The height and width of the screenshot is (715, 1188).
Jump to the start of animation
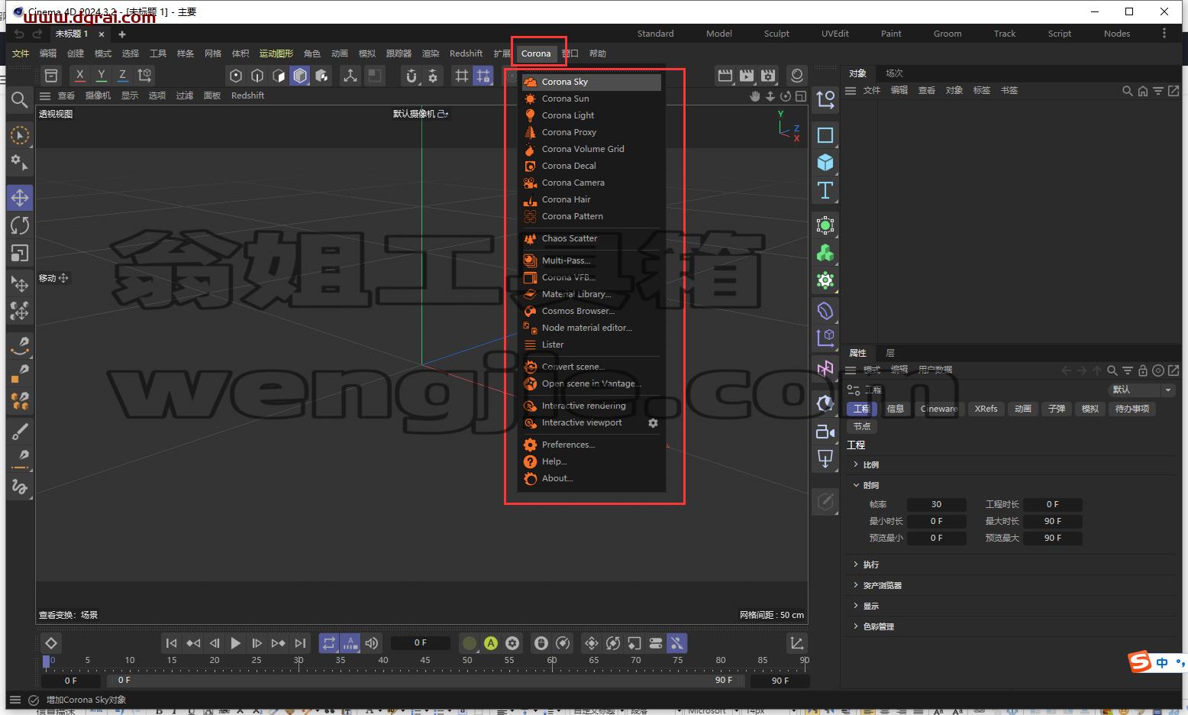pos(172,643)
